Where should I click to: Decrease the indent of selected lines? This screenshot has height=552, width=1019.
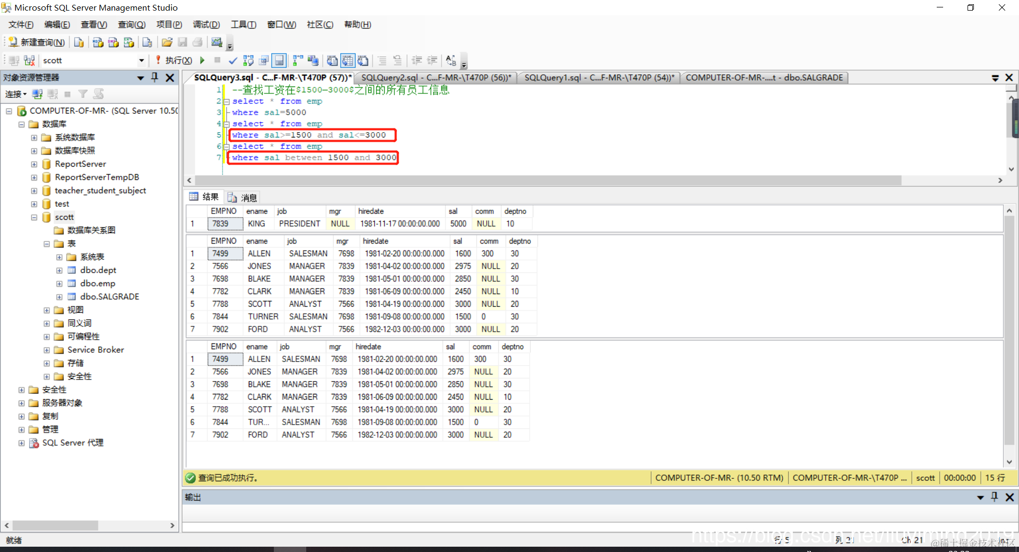(x=417, y=61)
